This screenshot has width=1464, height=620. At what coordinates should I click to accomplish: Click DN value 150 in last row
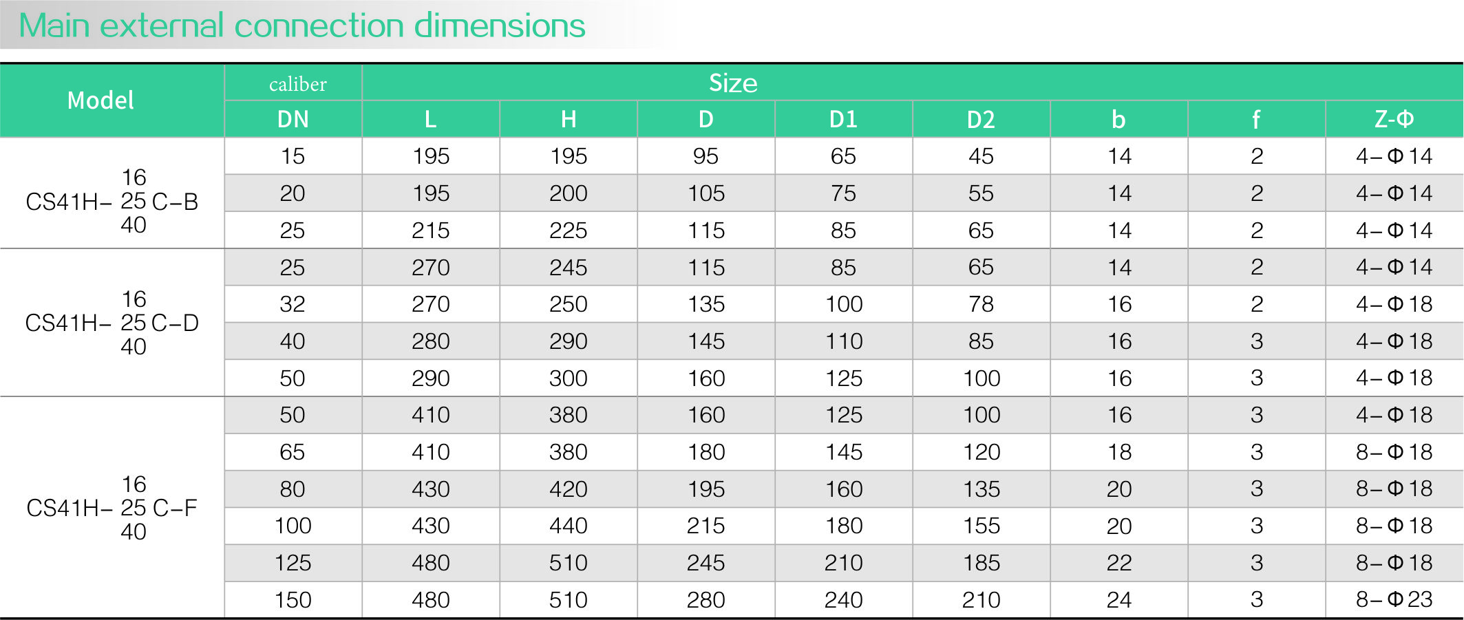pos(293,599)
